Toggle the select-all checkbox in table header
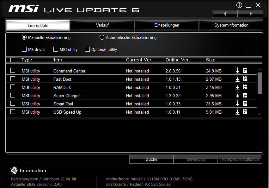The image size is (269, 188). [x=13, y=60]
